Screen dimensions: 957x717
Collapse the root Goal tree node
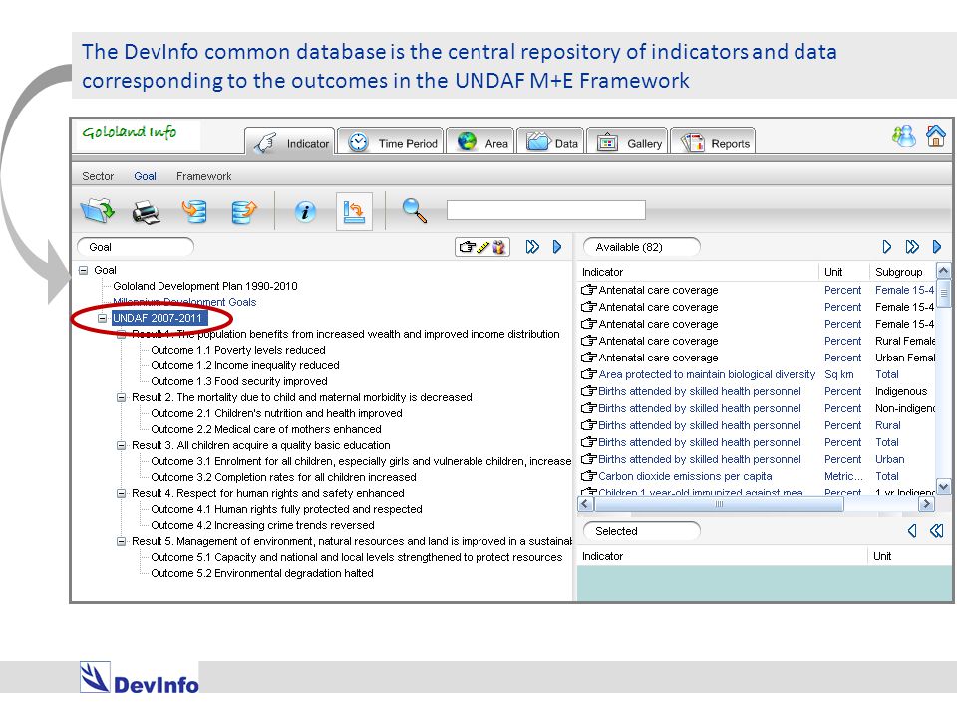(83, 270)
